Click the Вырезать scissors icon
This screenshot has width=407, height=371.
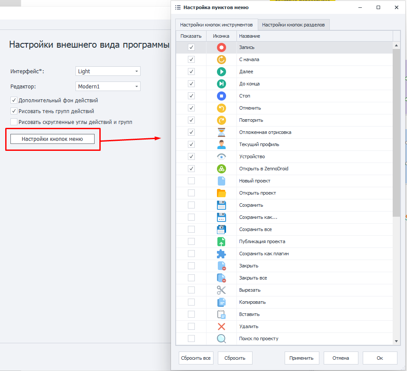pos(221,290)
